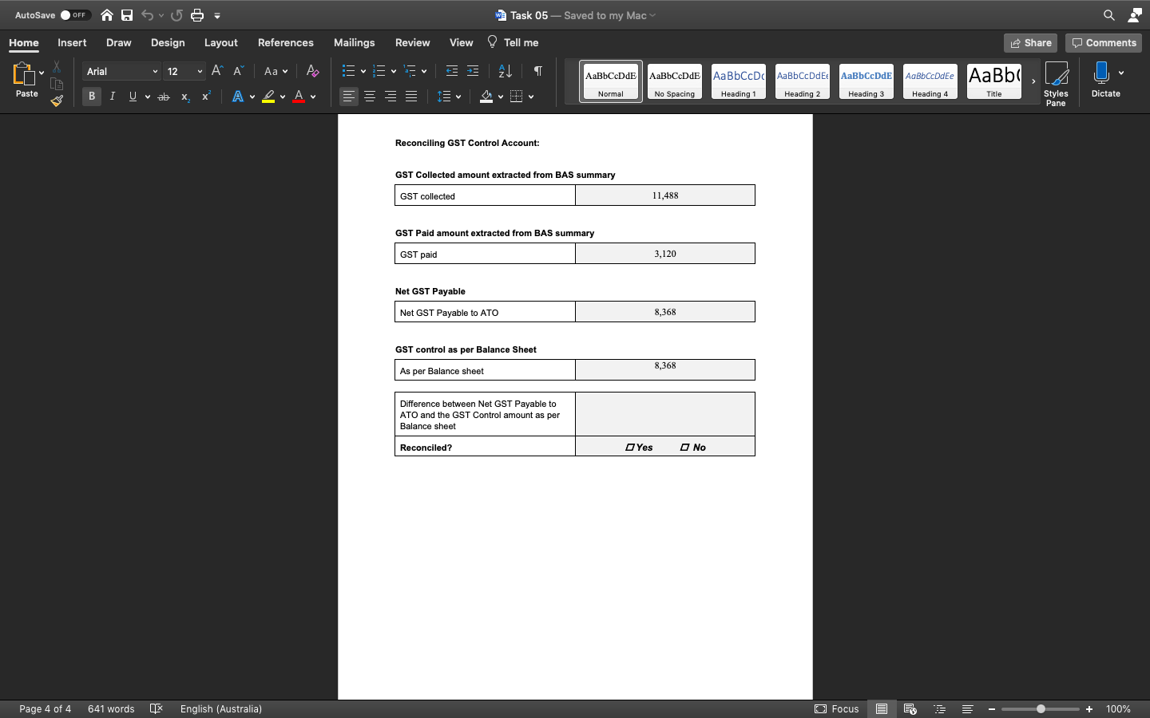Clear all formatting from selection
Screen dimensions: 1150x718
pos(312,71)
